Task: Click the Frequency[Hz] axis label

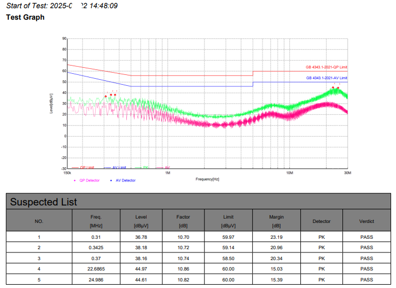Action: [x=207, y=179]
